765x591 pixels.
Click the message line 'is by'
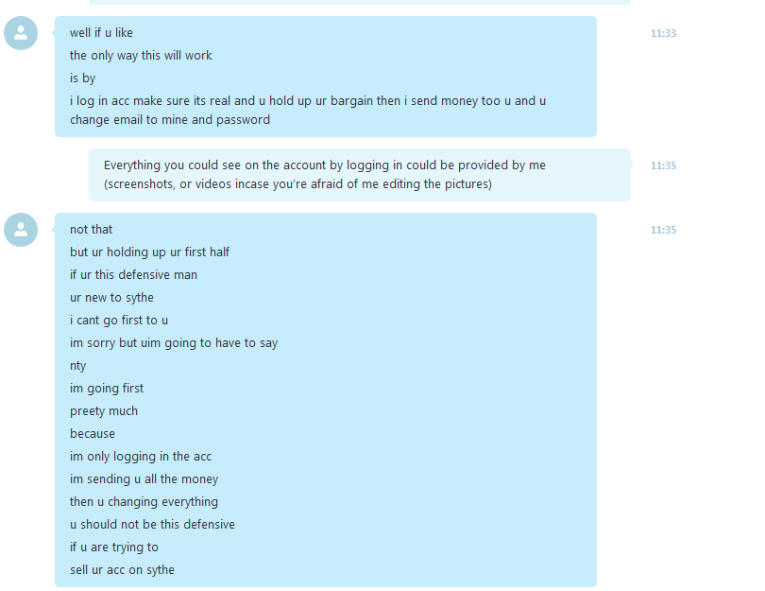point(82,78)
